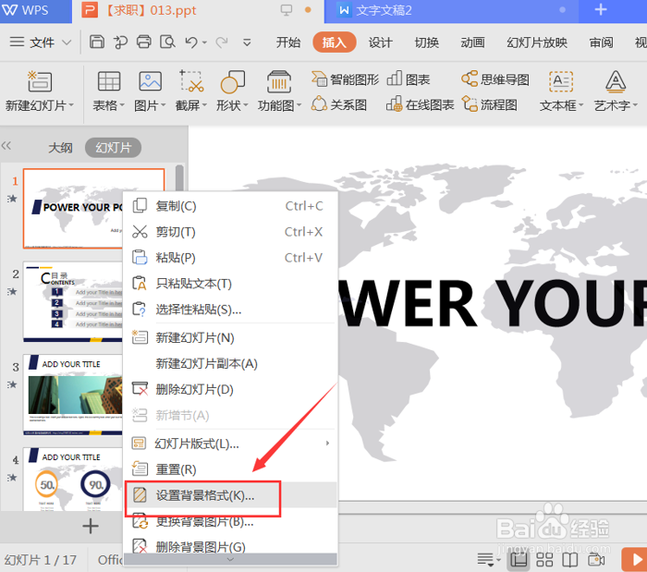Select slide 2 目录 thumbnail

pos(73,302)
